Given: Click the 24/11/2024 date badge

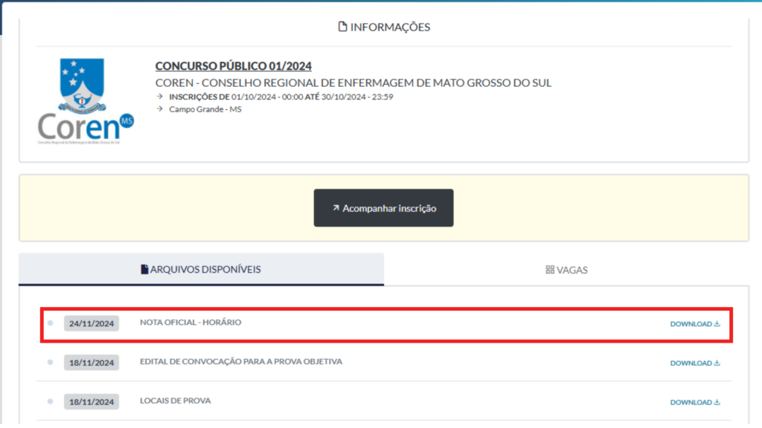Looking at the screenshot, I should click(x=92, y=324).
